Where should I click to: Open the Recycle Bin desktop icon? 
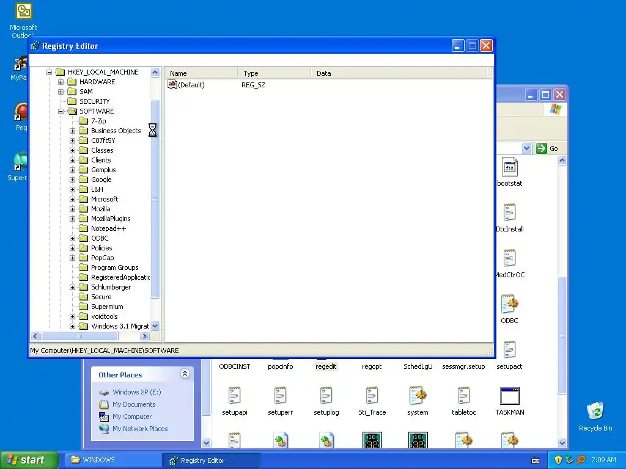point(595,411)
